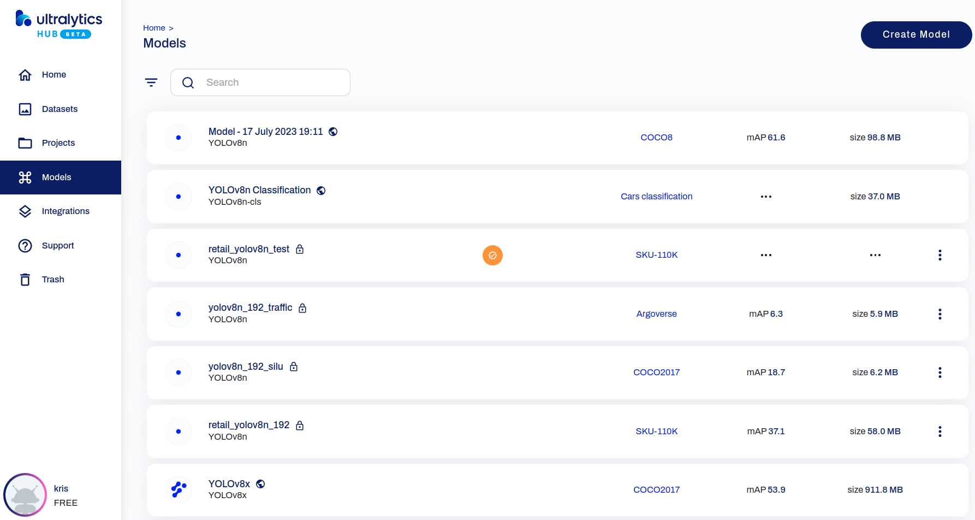Screen dimensions: 975x520
Task: Click model avatar for YOLOv8n Classification
Action: 179,197
